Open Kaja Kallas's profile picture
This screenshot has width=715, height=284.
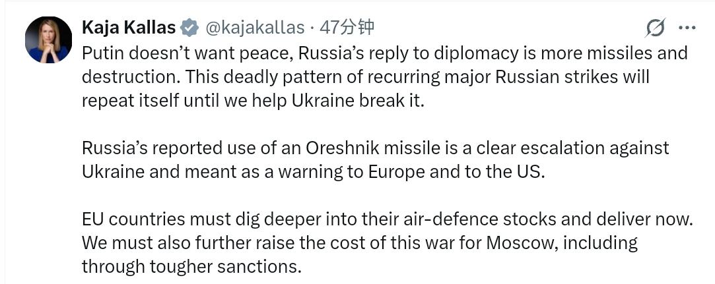tap(48, 40)
